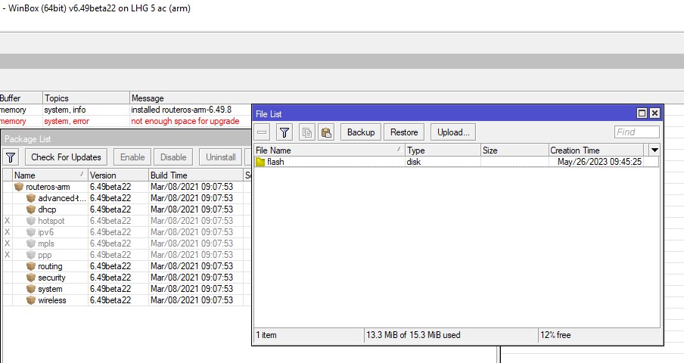Image resolution: width=684 pixels, height=363 pixels.
Task: Click the flash folder icon
Action: pyautogui.click(x=261, y=162)
